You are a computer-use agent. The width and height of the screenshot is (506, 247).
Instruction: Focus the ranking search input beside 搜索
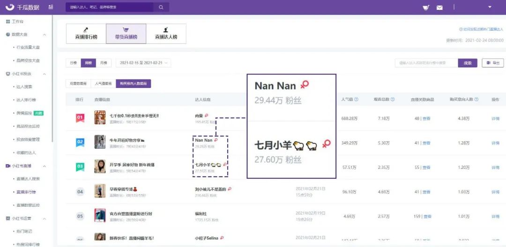click(426, 63)
